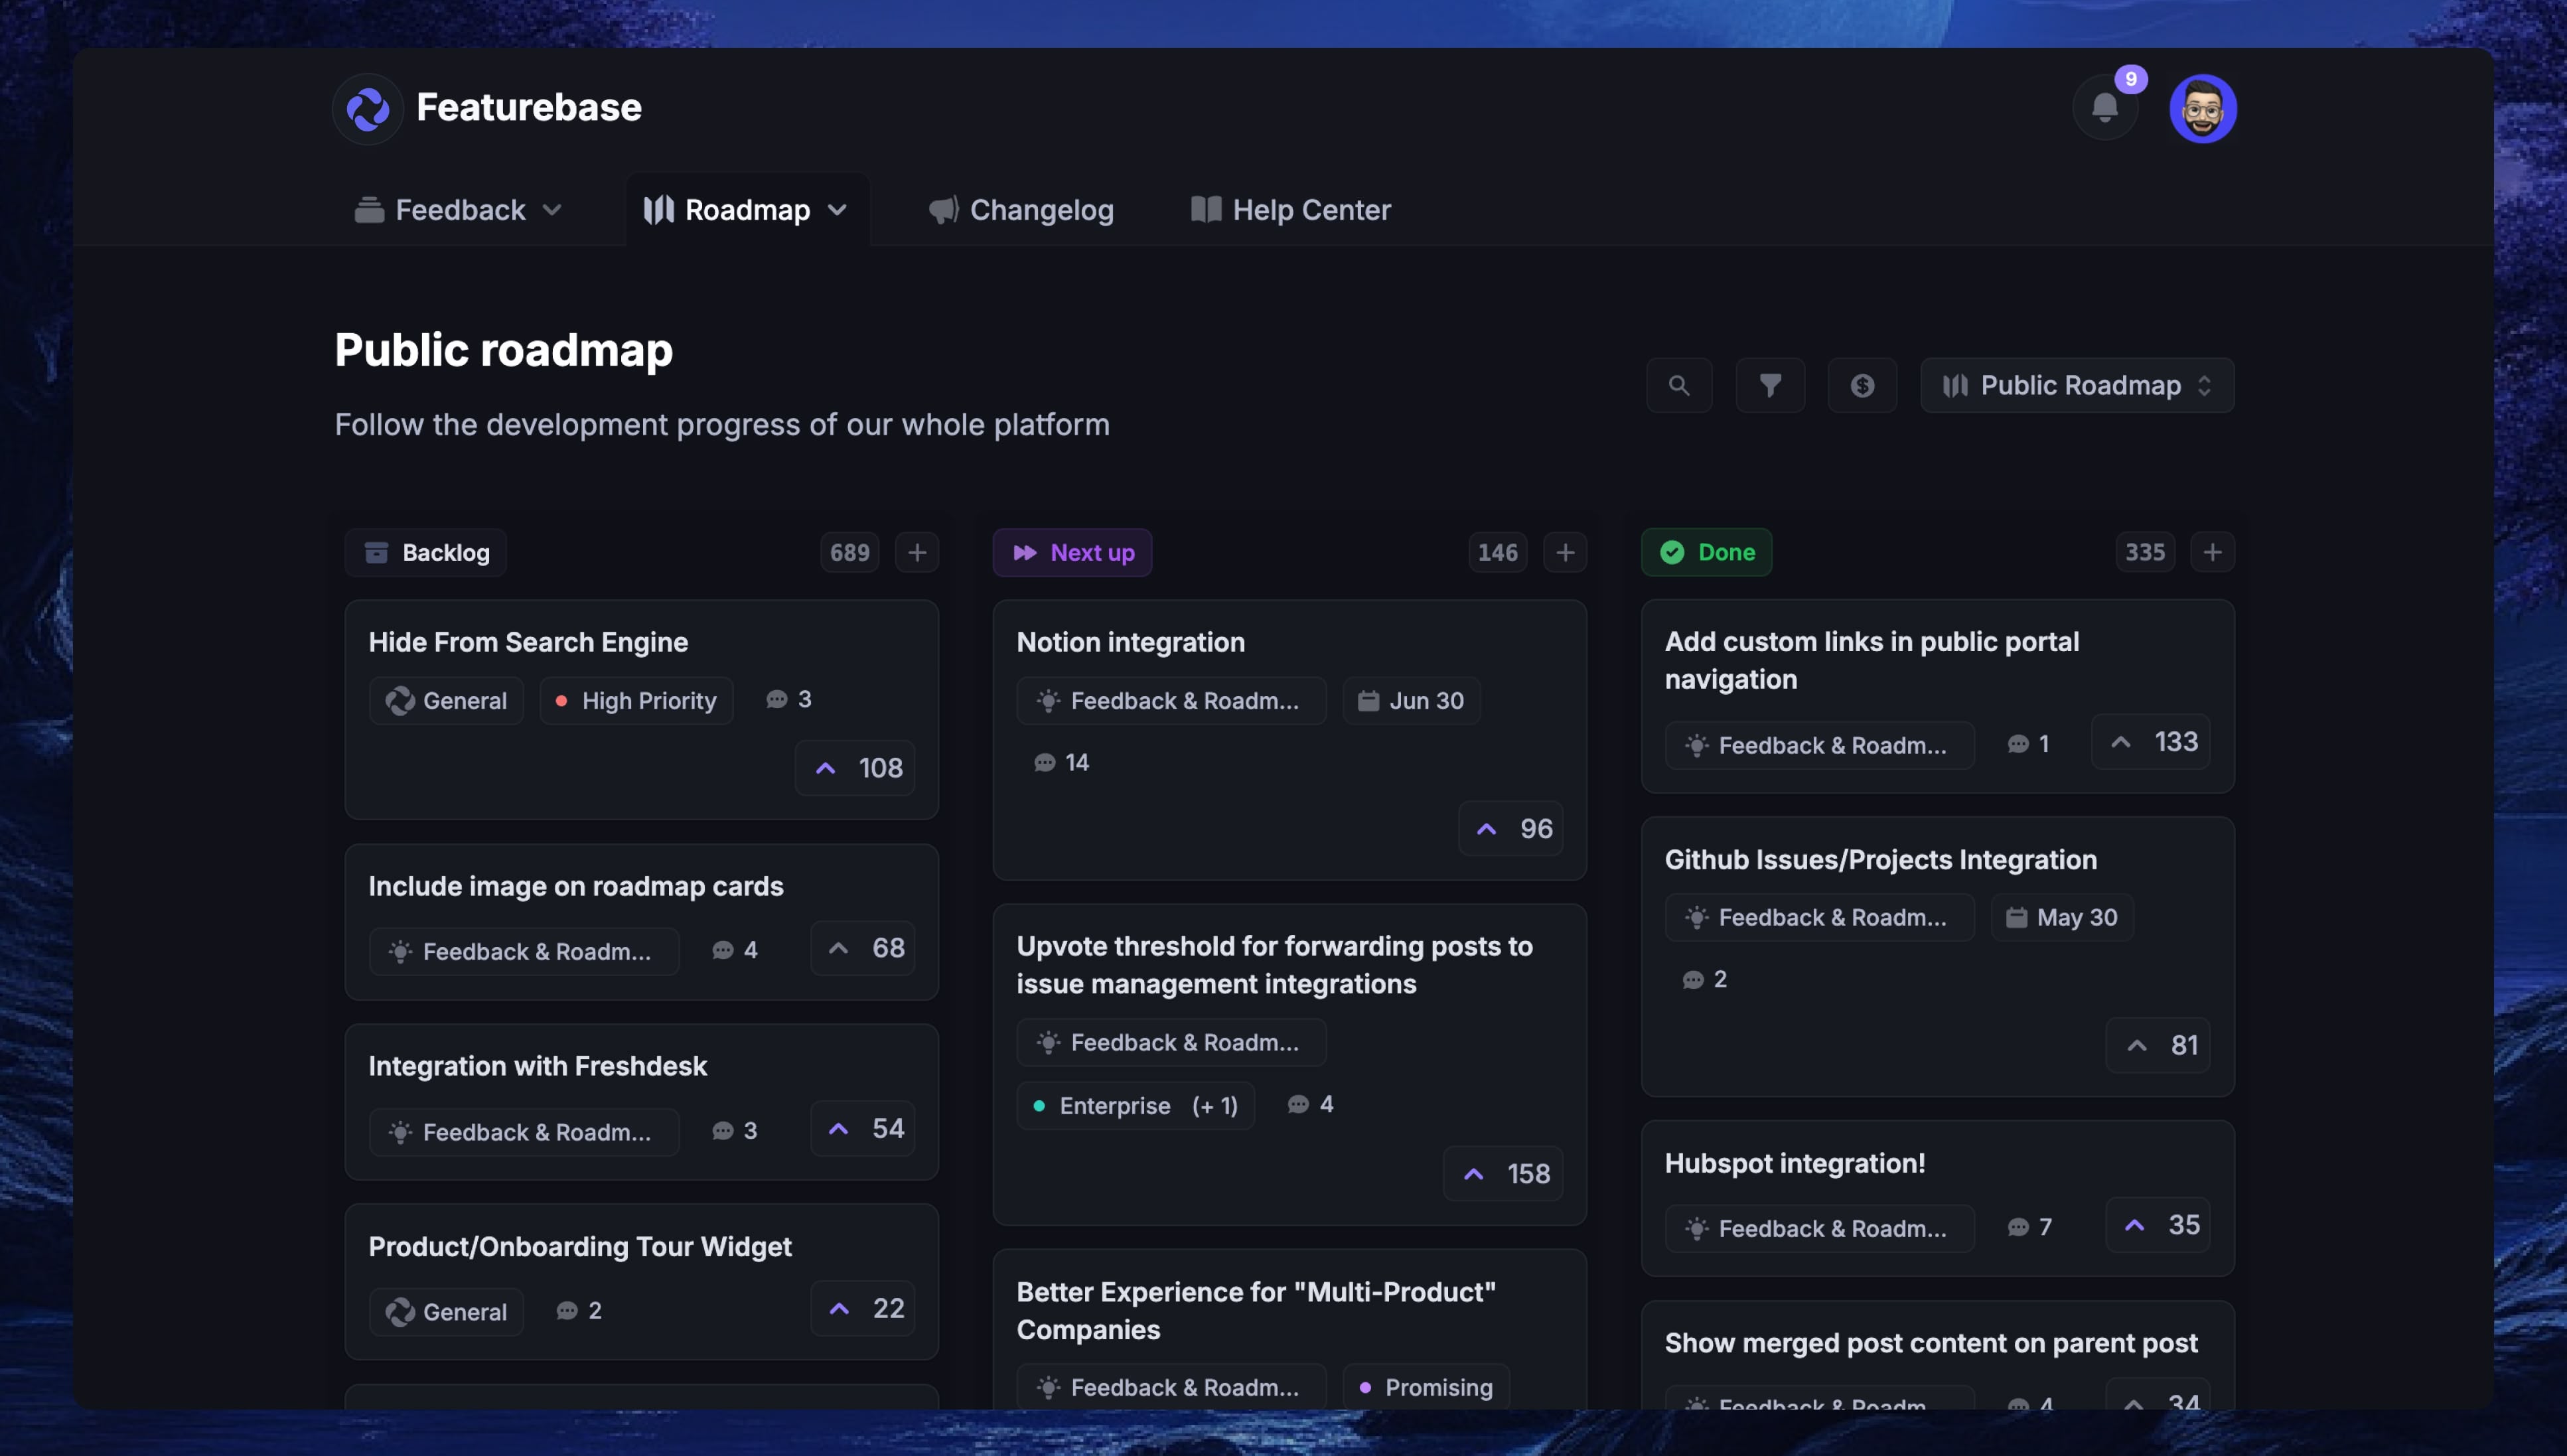The width and height of the screenshot is (2567, 1456).
Task: Upvote the Notion integration post
Action: tap(1511, 828)
